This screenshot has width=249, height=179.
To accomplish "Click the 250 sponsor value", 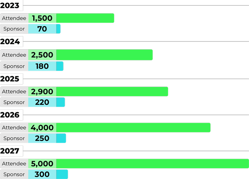I will tap(42, 138).
